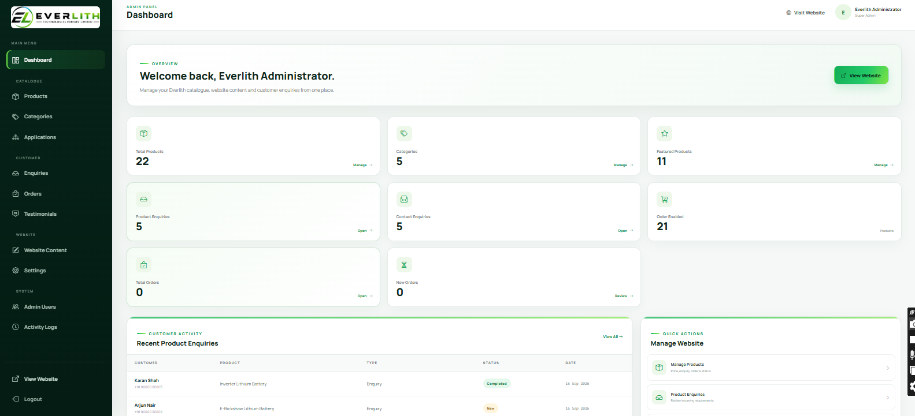The image size is (915, 416).
Task: Click the Total Orders clipboard icon
Action: 144,265
